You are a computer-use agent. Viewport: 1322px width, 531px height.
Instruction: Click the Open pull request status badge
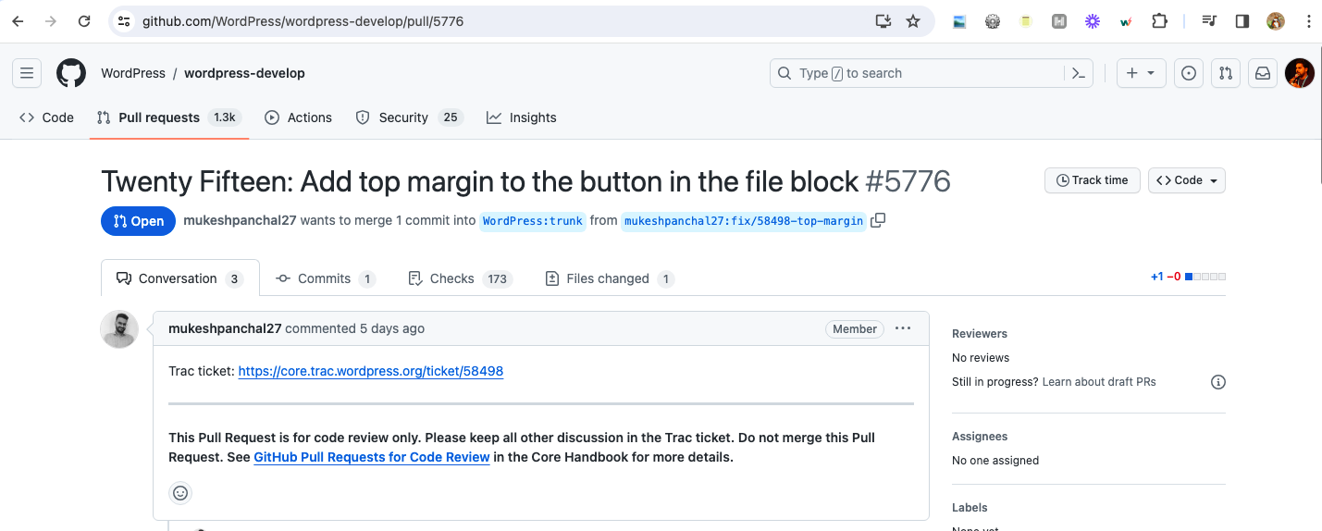click(138, 221)
